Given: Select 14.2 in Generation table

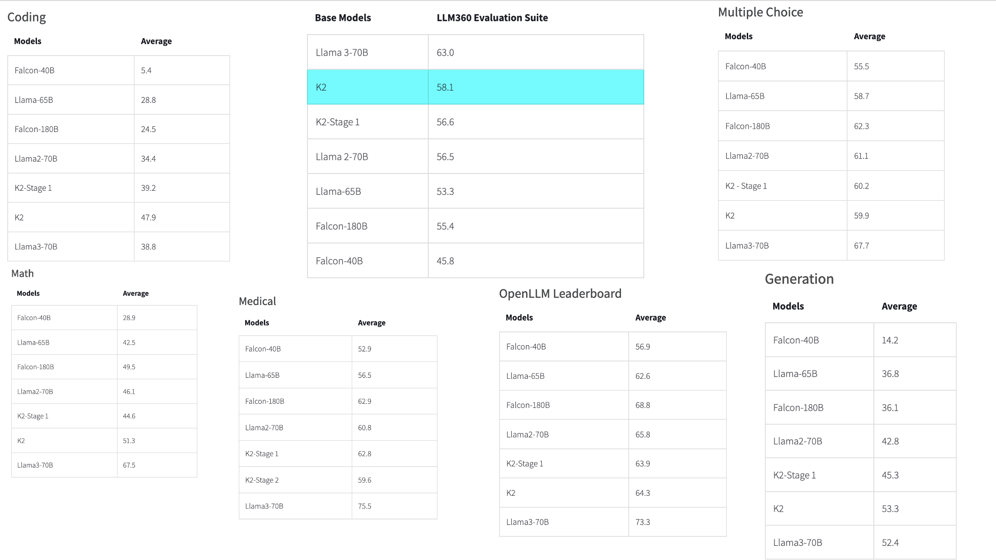Looking at the screenshot, I should (x=890, y=340).
